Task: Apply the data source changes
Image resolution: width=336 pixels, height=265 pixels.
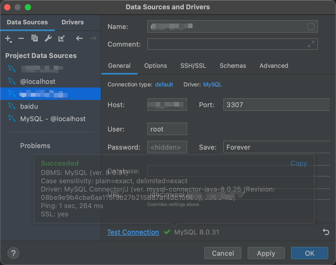Action: 266,253
